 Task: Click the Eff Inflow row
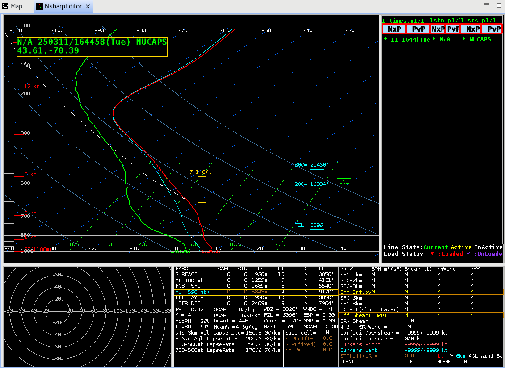(421, 292)
